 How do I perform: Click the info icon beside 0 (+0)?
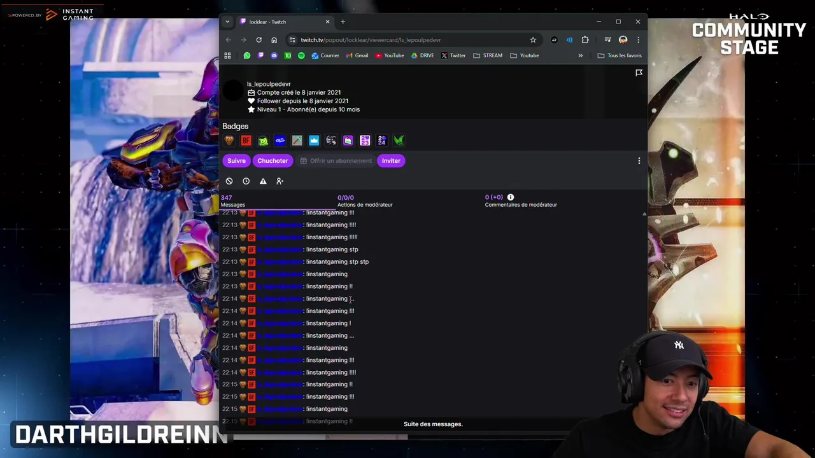511,198
